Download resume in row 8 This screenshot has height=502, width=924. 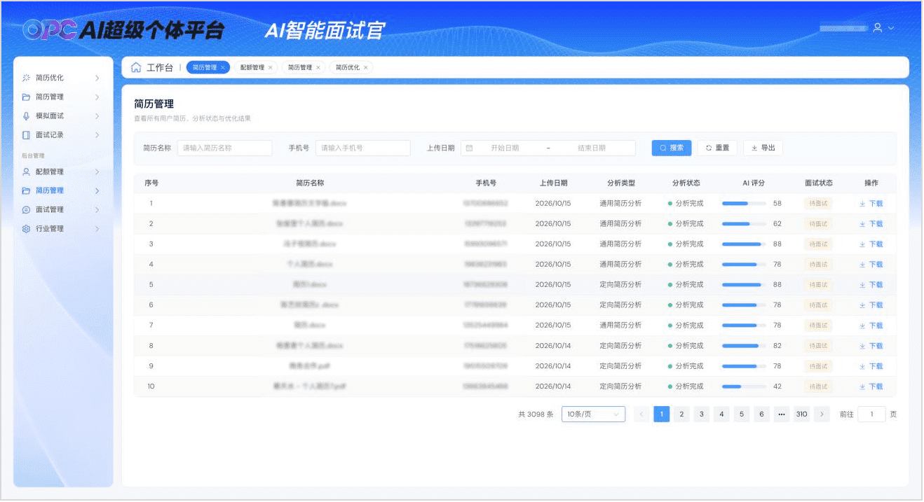coord(871,346)
